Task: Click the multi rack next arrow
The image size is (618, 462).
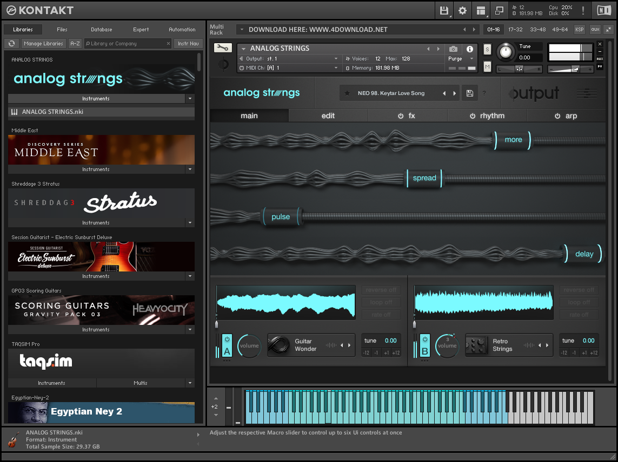Action: tap(474, 30)
